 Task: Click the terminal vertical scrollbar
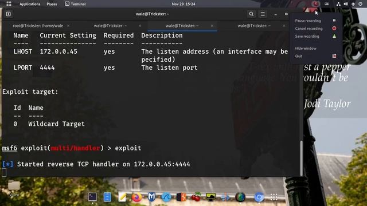302,158
